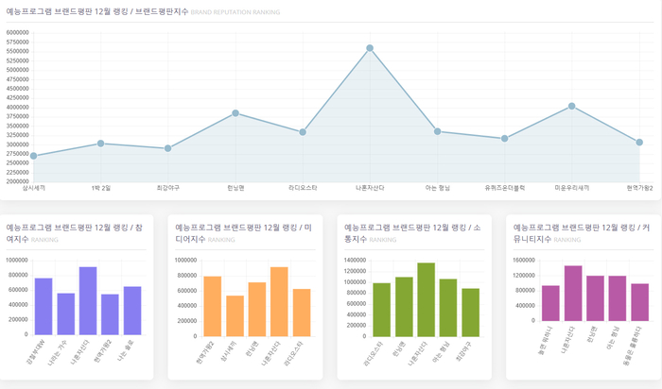Image resolution: width=662 pixels, height=389 pixels.
Task: Click the 미디어지수 chart title
Action: point(243,233)
